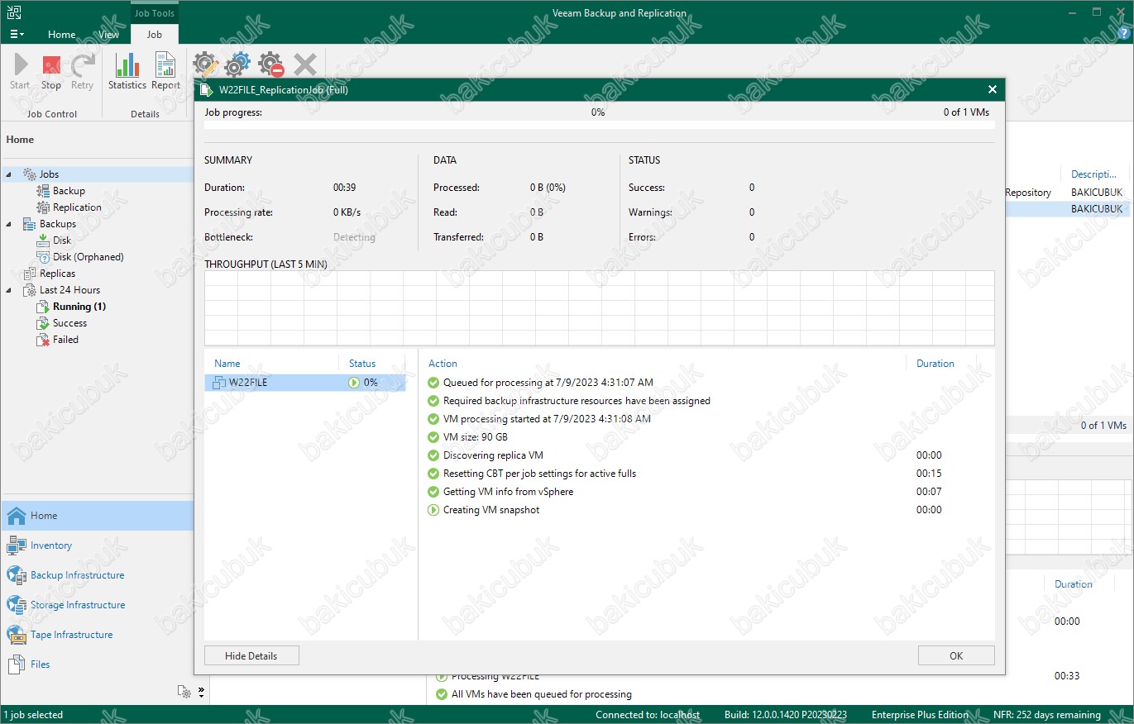Click the Descripti... column header behind dialog
This screenshot has width=1134, height=724.
click(1093, 174)
